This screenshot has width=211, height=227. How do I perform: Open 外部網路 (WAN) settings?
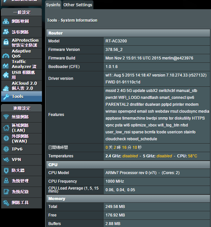coord(22,139)
